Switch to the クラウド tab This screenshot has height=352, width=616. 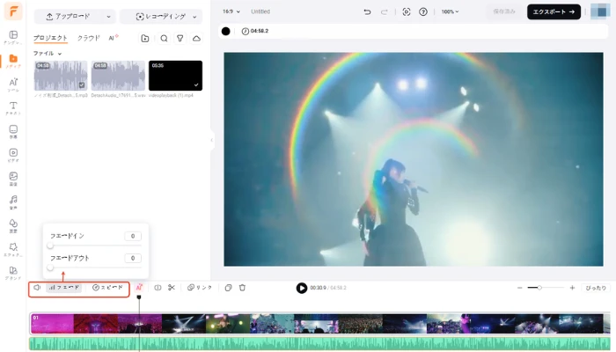[x=88, y=38]
